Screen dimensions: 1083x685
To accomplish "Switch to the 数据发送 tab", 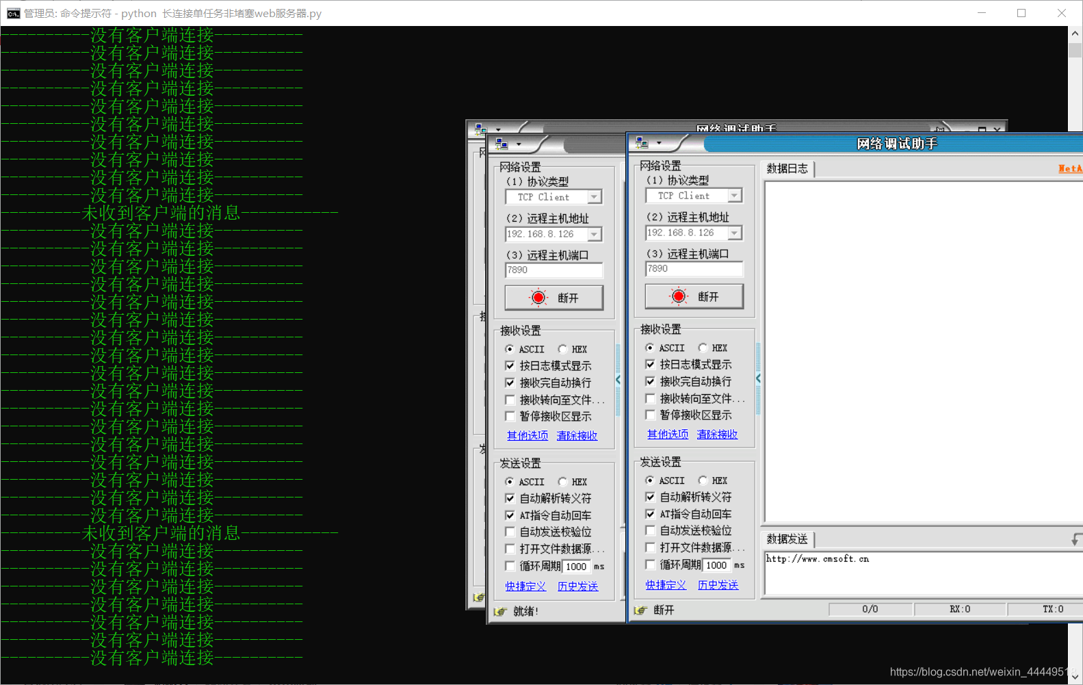I will (x=787, y=539).
